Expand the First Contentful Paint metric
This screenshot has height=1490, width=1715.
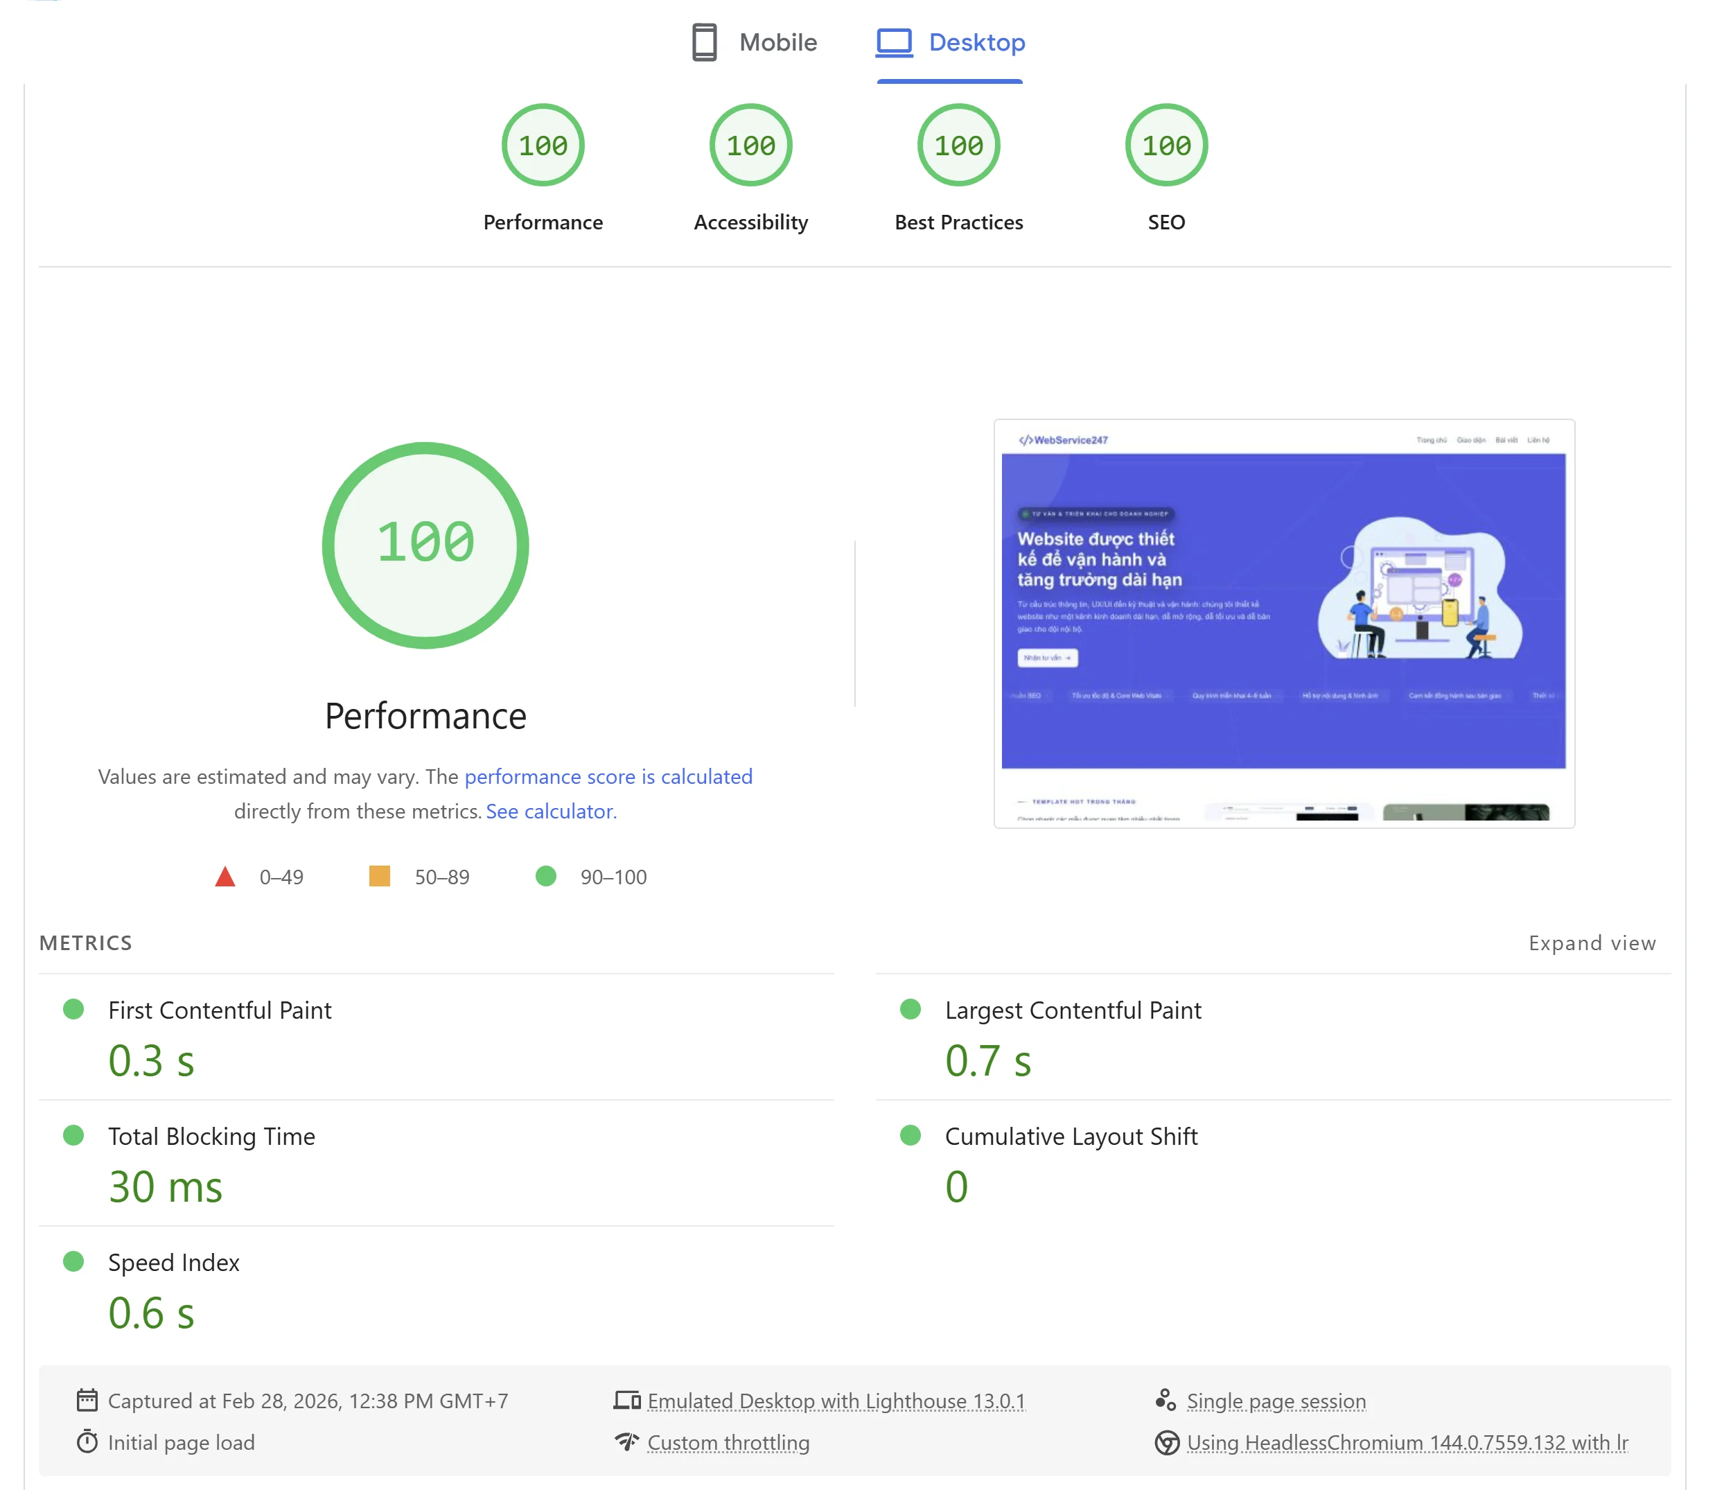point(220,1010)
